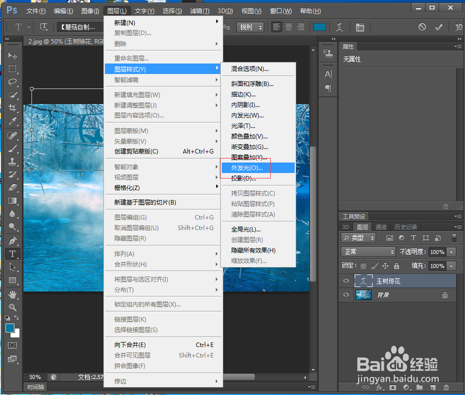Hide the 玉树琼花 text layer
Image resolution: width=465 pixels, height=395 pixels.
click(x=346, y=280)
